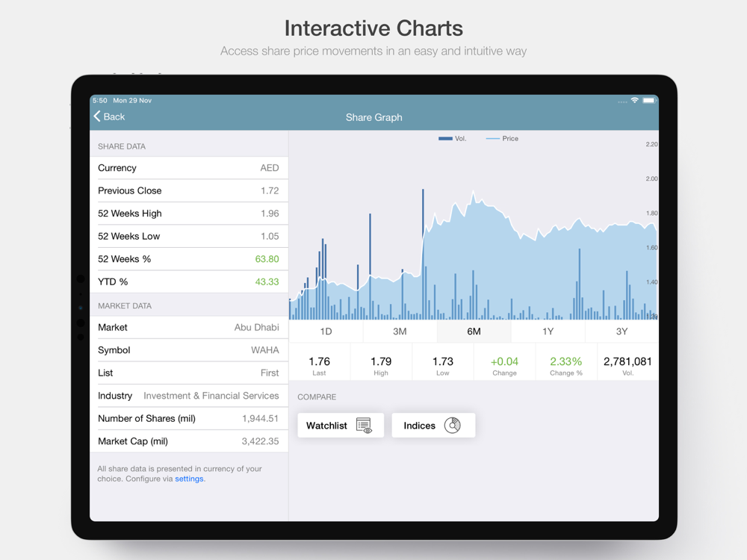
Task: Click the Back label text
Action: (x=114, y=116)
